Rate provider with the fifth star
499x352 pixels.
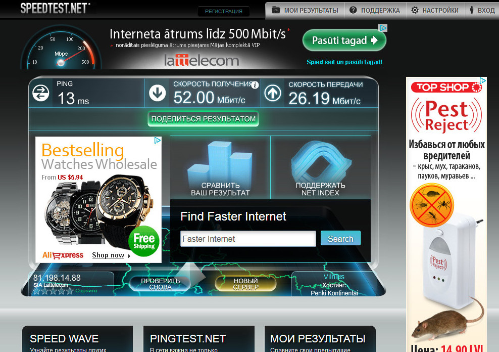[x=70, y=291]
